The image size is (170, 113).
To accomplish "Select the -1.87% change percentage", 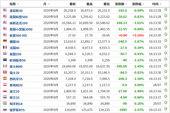I will (x=139, y=42).
